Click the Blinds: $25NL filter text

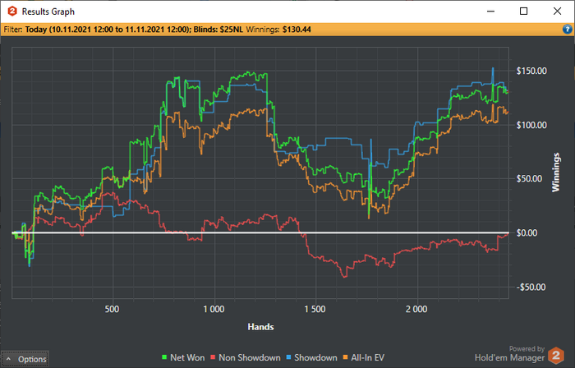[x=218, y=30]
